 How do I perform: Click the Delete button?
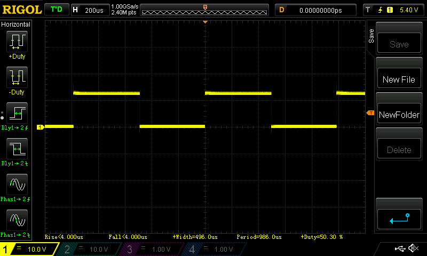[x=399, y=149]
